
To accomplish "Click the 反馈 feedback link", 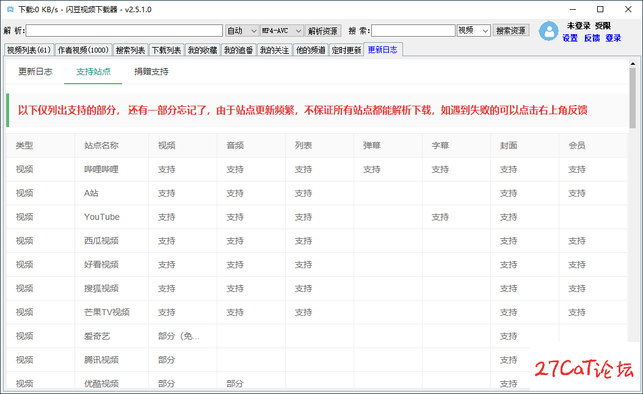I will (592, 38).
